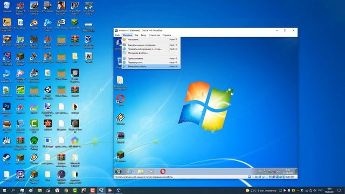Select the Unity shortcut on the host desktop
The height and width of the screenshot is (194, 345).
(x=47, y=92)
